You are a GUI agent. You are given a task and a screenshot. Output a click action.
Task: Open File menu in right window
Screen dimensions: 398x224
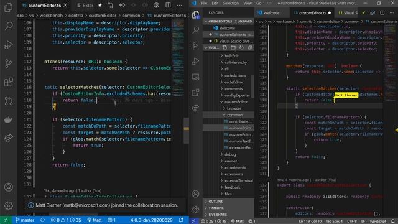[x=204, y=3]
